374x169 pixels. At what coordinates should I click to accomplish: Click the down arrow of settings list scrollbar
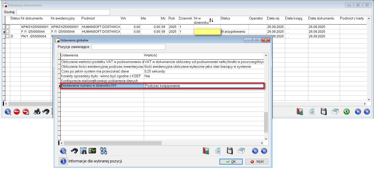click(x=266, y=139)
